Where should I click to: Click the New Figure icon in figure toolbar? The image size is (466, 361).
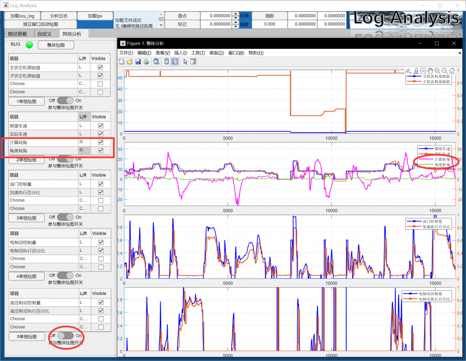tap(122, 62)
